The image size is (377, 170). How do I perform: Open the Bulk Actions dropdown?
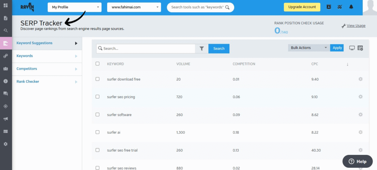(x=309, y=48)
